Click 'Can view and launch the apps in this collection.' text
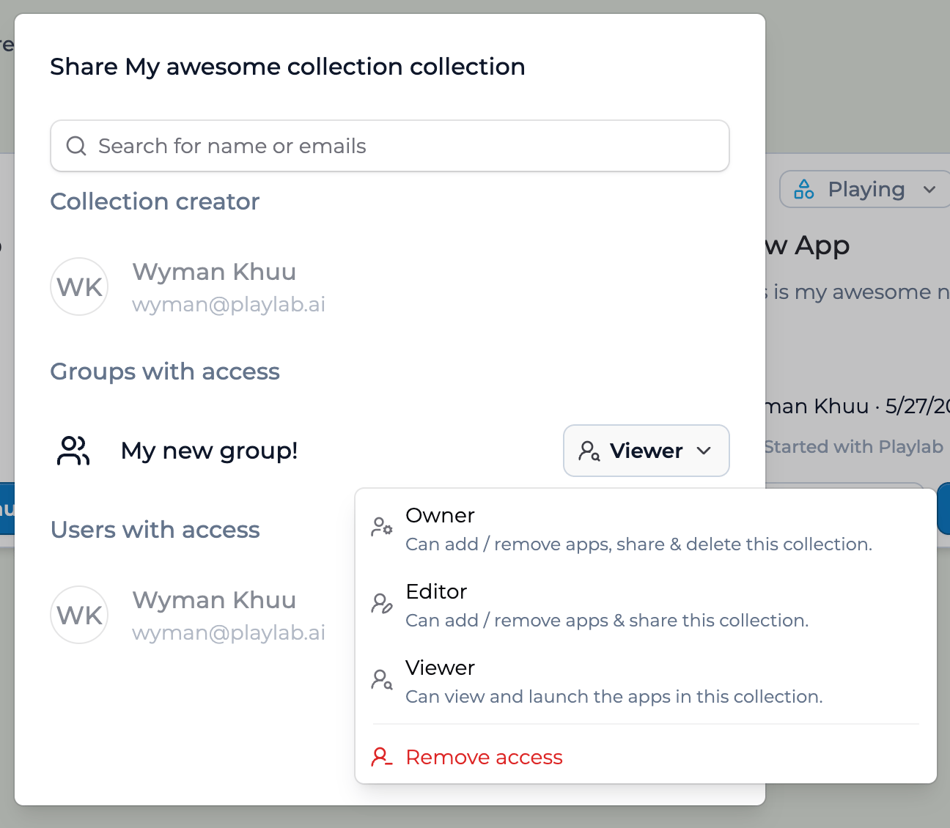Screen dimensions: 950x828 tap(614, 697)
